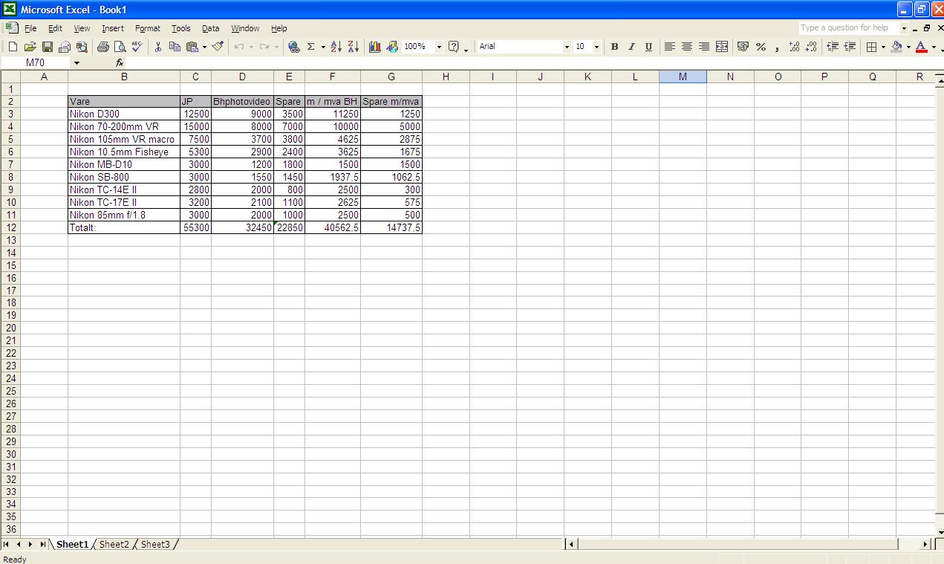Image resolution: width=944 pixels, height=564 pixels.
Task: Run the Spelling check tool
Action: coord(137,47)
